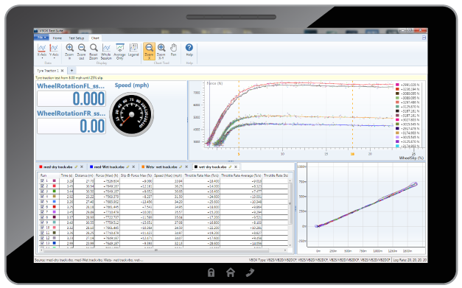Toggle the chart Legend
Image resolution: width=462 pixels, height=288 pixels.
pyautogui.click(x=133, y=50)
